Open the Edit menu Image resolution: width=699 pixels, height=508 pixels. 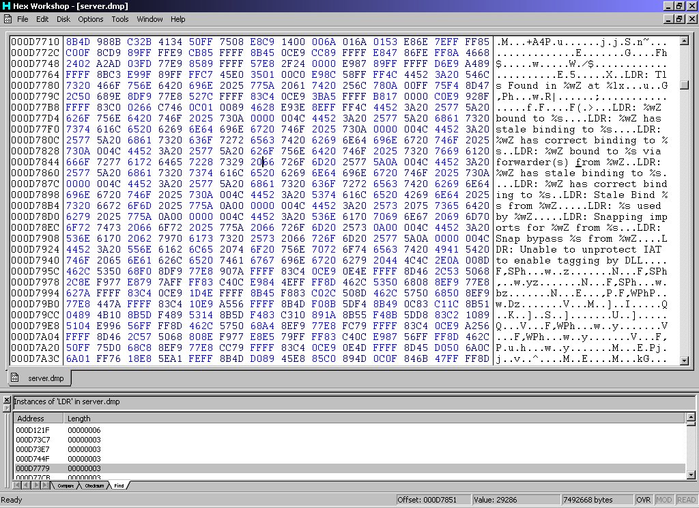[42, 19]
